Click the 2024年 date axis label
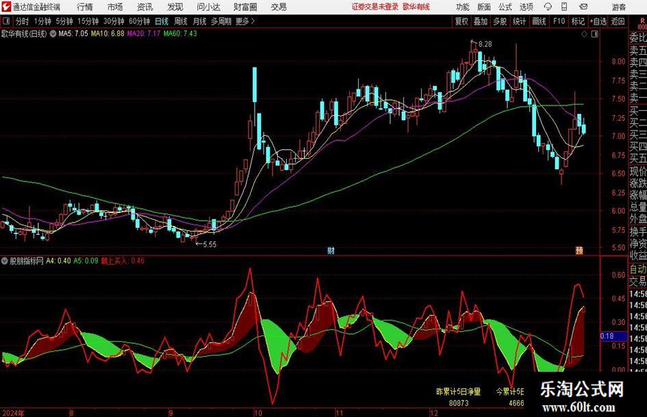Screen dimensions: 647x417 [x=13, y=413]
